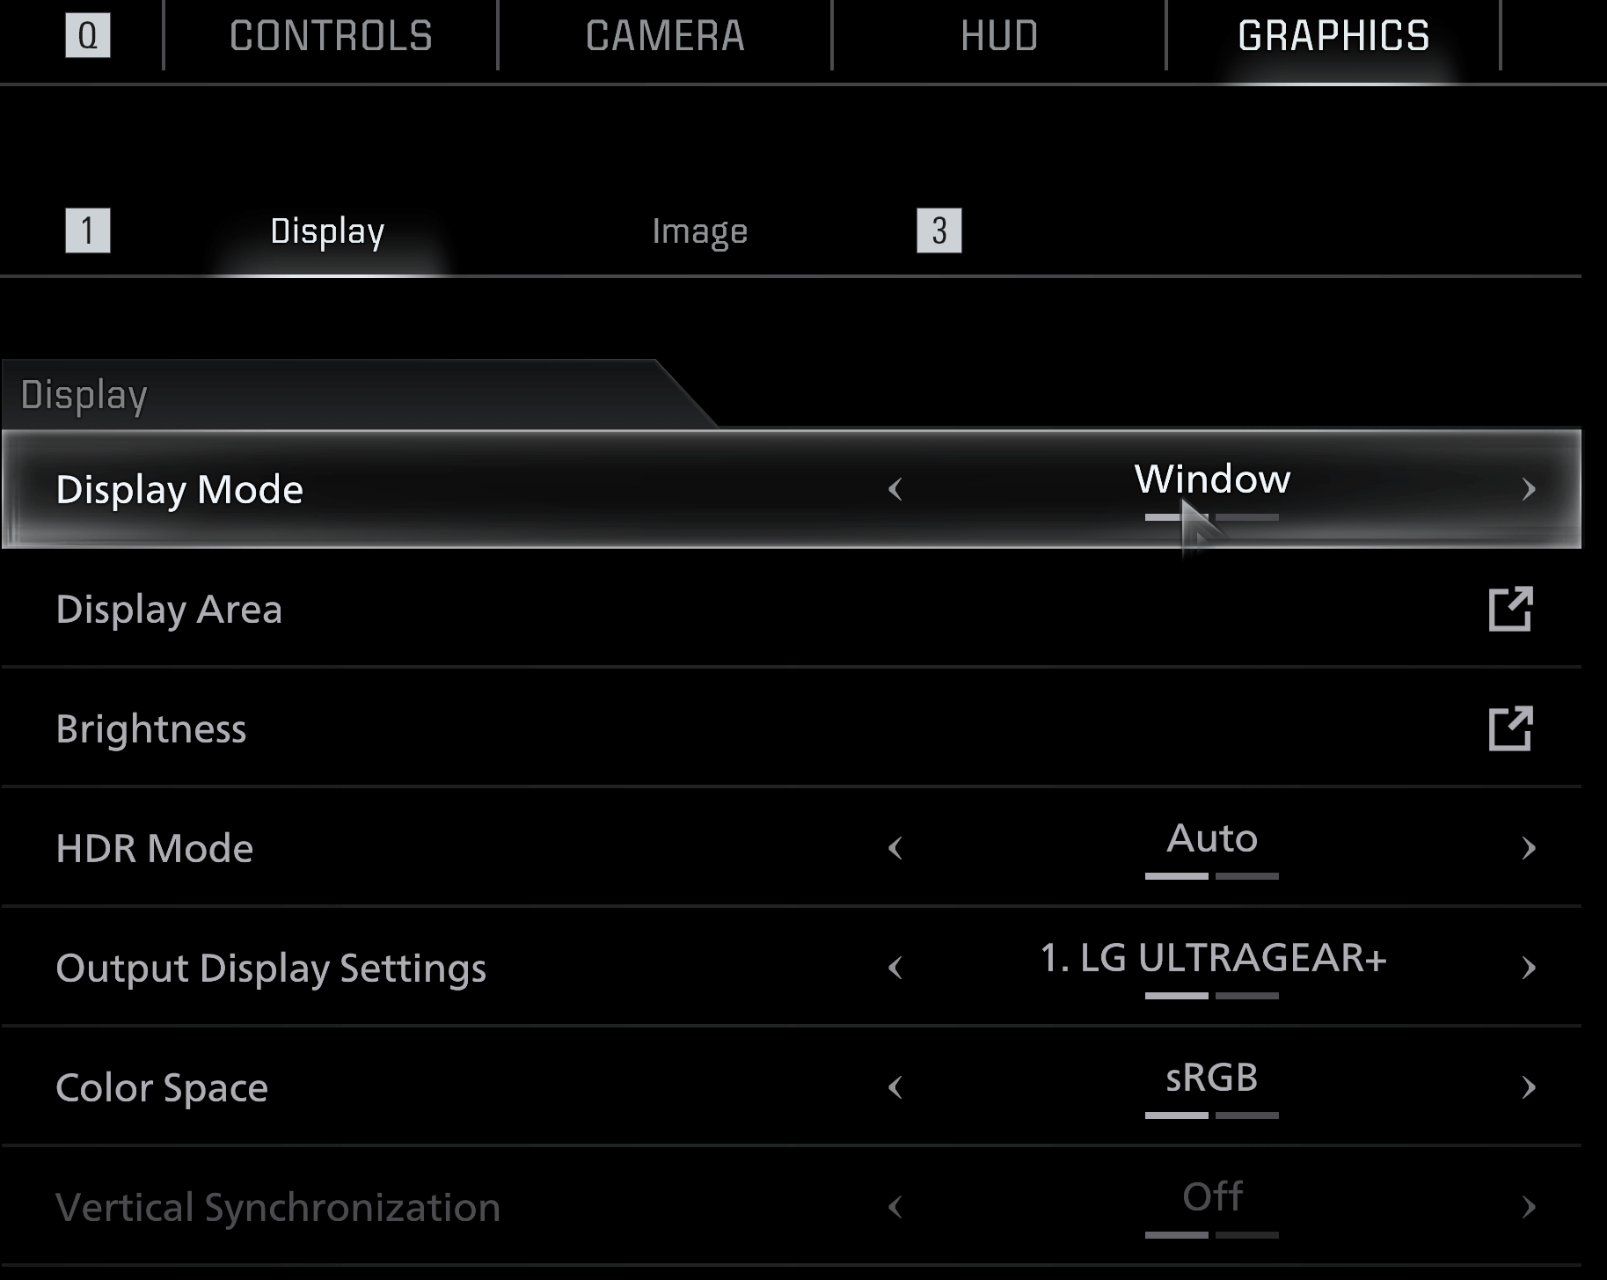Click right arrow for Display Mode

(1528, 489)
